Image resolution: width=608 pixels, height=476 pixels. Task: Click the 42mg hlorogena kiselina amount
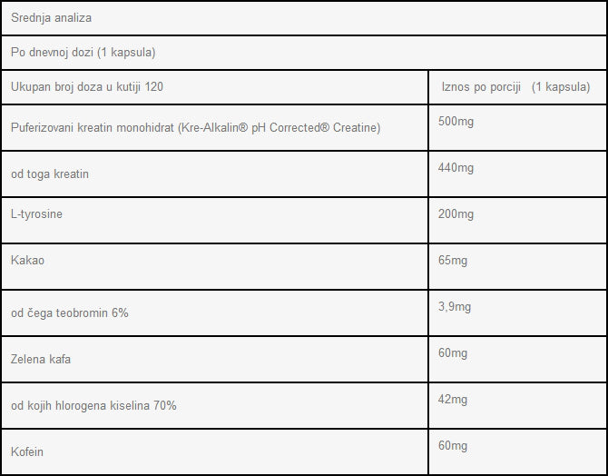pos(453,399)
